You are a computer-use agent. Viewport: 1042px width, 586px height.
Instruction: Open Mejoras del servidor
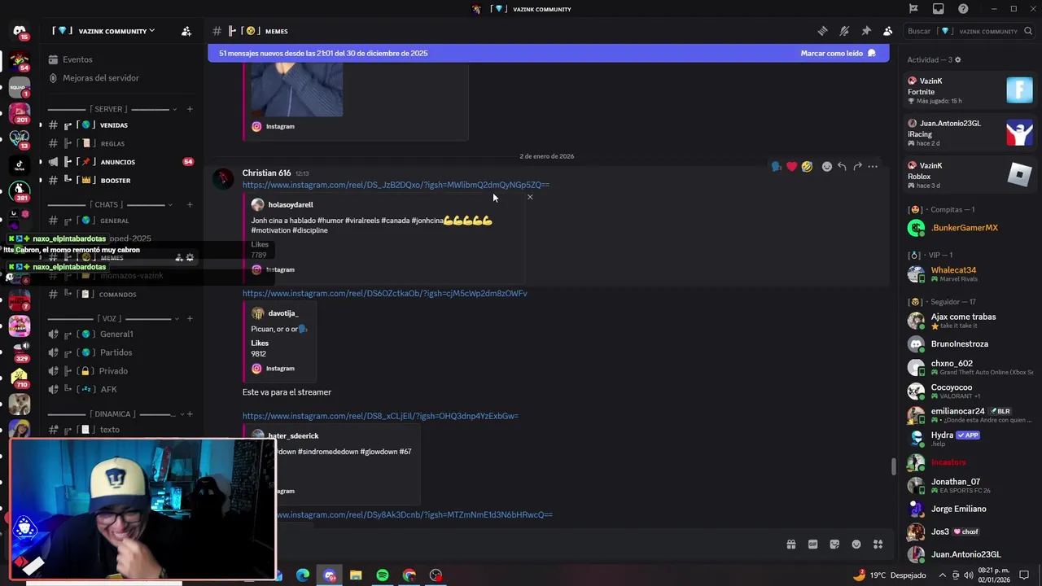[x=101, y=78]
